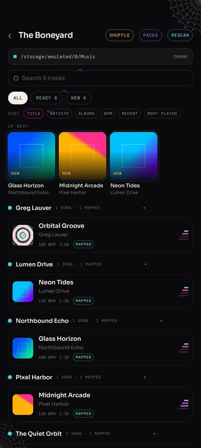Select the READY 6 filter tab

click(47, 98)
